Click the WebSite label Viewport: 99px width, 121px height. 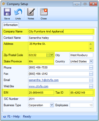(x=9, y=86)
